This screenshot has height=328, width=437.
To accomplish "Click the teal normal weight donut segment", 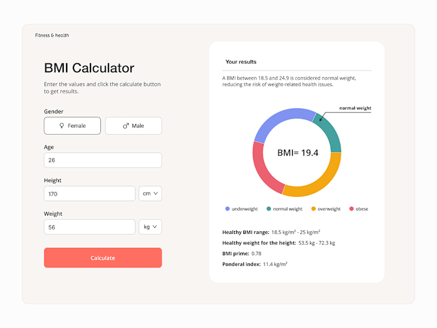I will pyautogui.click(x=331, y=132).
